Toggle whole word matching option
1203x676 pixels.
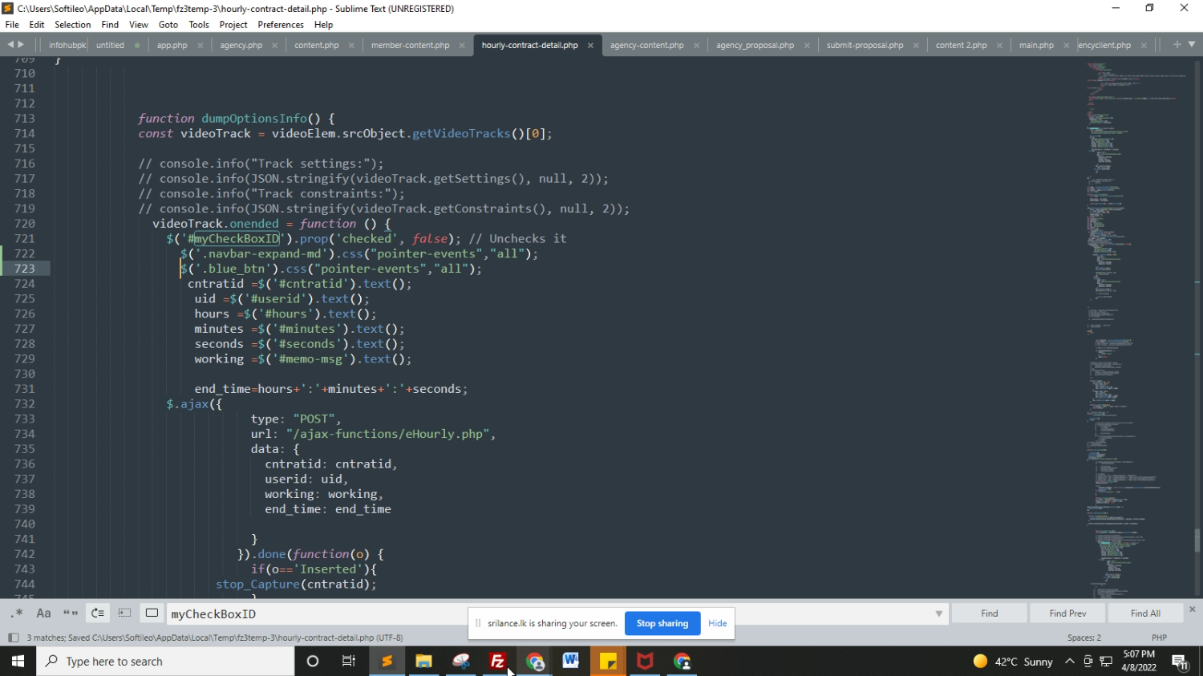tap(71, 613)
